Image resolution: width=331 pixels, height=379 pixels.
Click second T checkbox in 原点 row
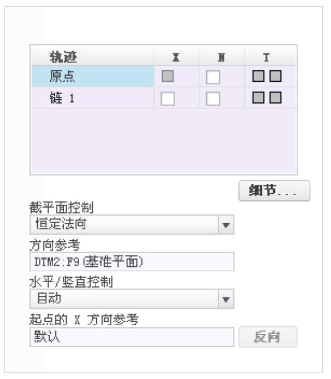pyautogui.click(x=276, y=76)
